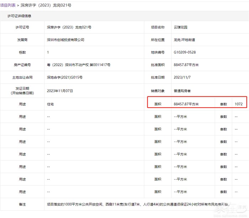Image resolution: width=249 pixels, height=218 pixels.
Task: Click the 地块编号 label cell
Action: click(158, 53)
